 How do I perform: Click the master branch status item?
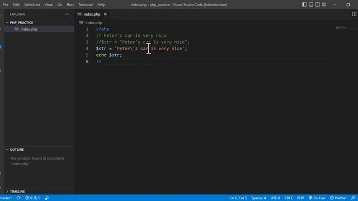coord(6,198)
